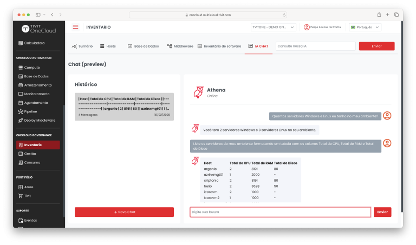The height and width of the screenshot is (245, 416).
Task: Open Eventos under Suporte
Action: [30, 221]
